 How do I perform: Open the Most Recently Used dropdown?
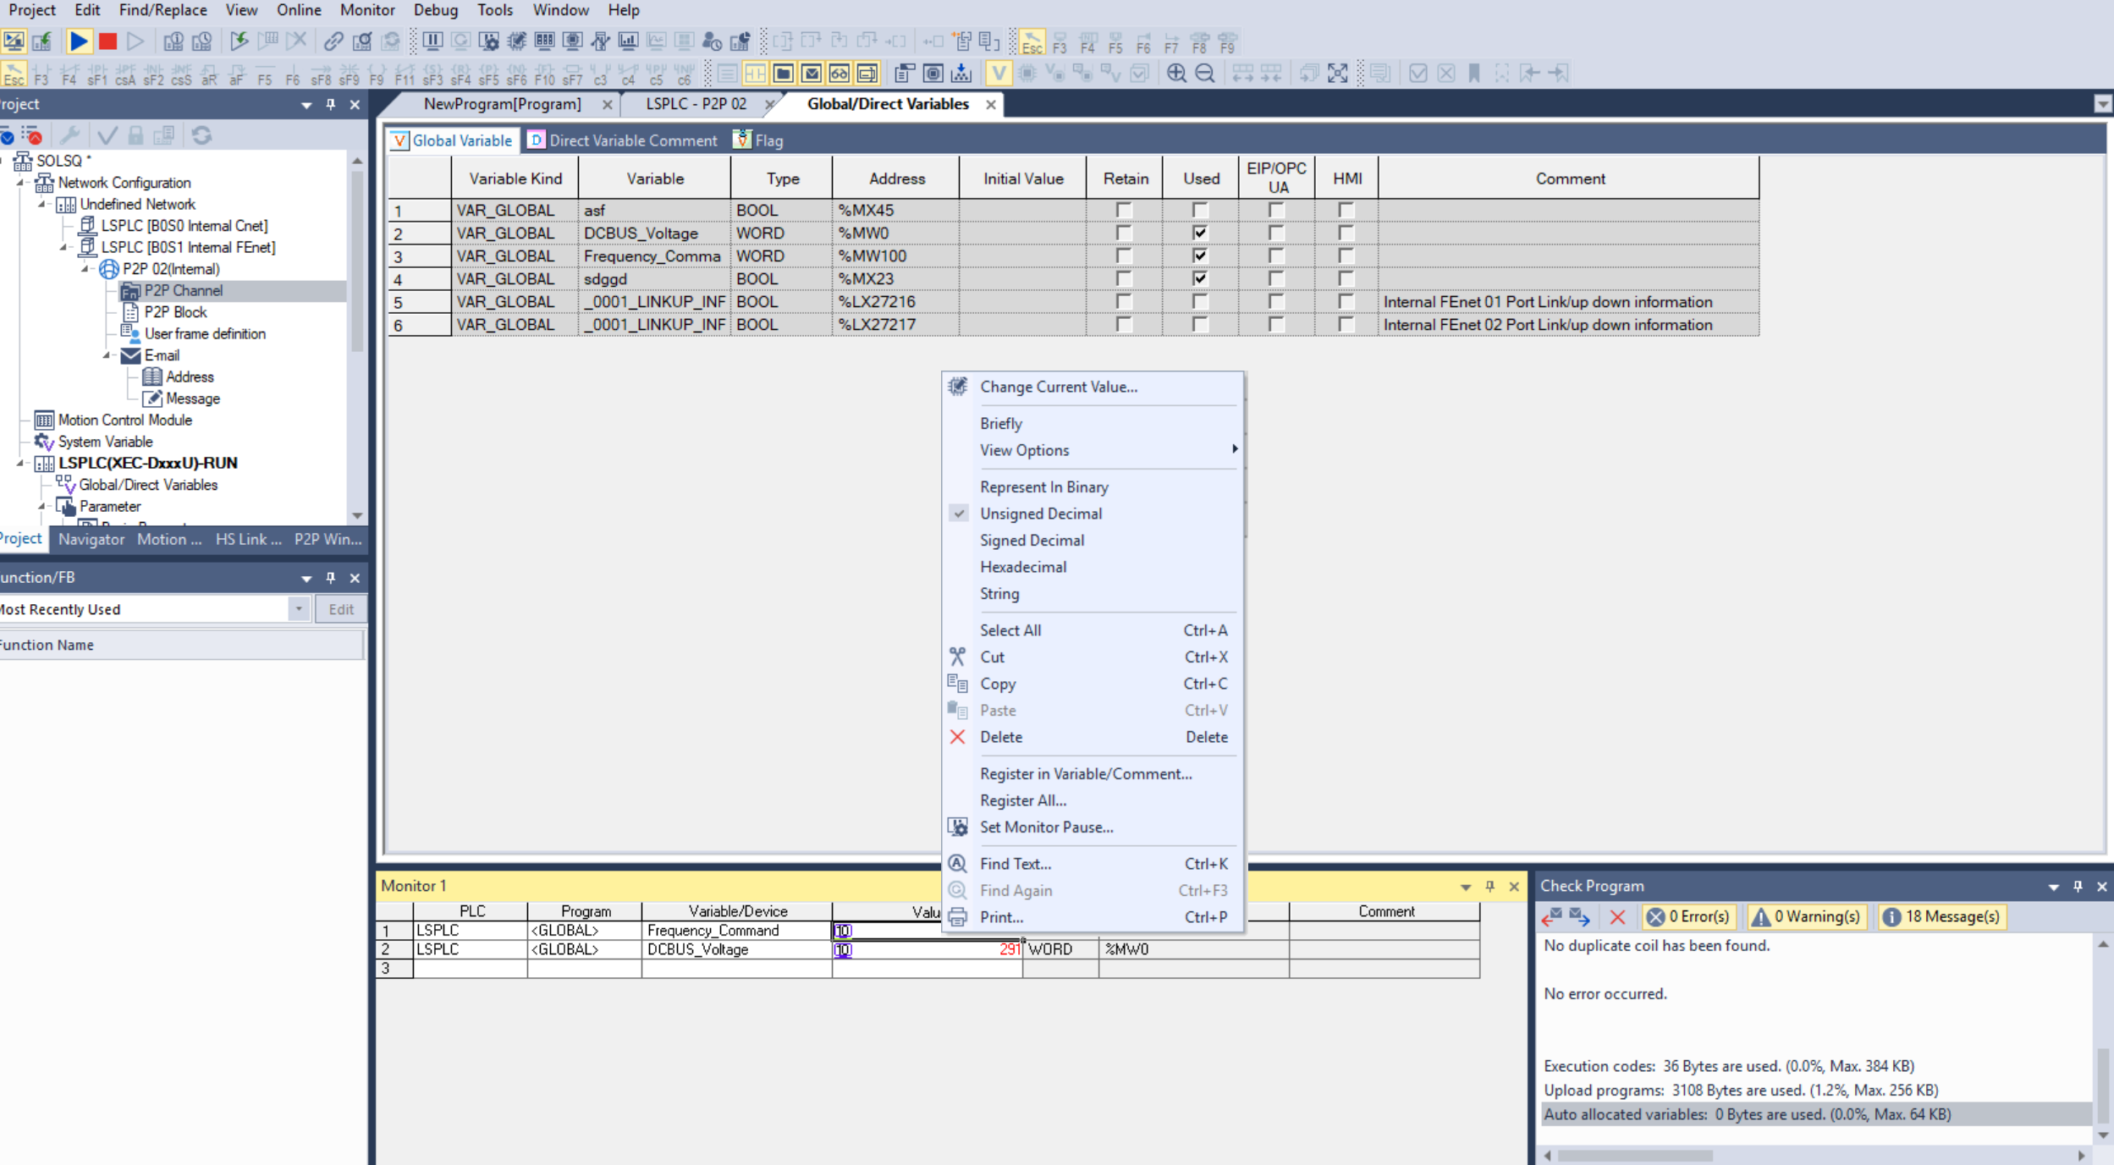tap(298, 608)
